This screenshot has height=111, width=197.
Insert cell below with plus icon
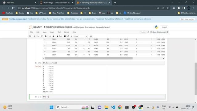(x=34, y=36)
